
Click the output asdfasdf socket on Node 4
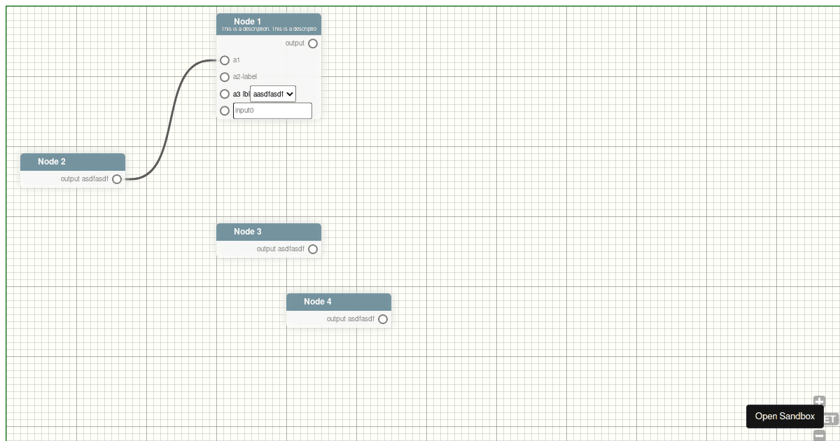click(383, 319)
